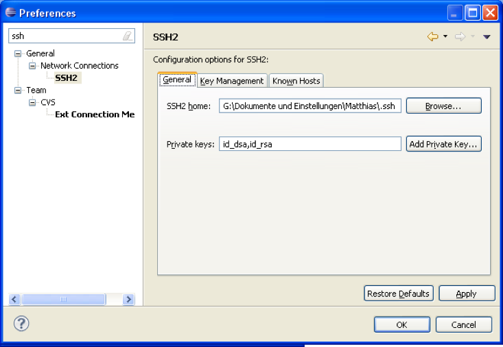Click the Help question mark icon
Screen dimensions: 503x347
[x=21, y=324]
